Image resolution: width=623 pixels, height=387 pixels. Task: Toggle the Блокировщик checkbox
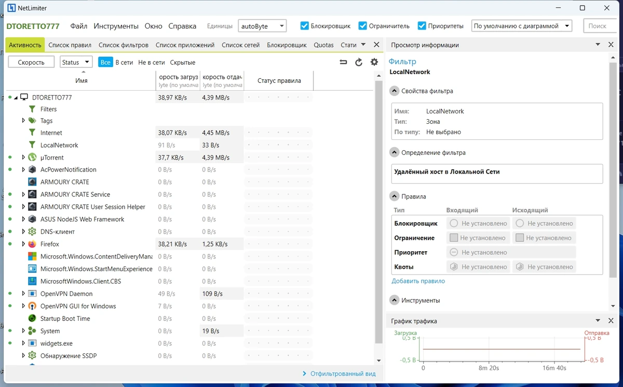tap(305, 25)
